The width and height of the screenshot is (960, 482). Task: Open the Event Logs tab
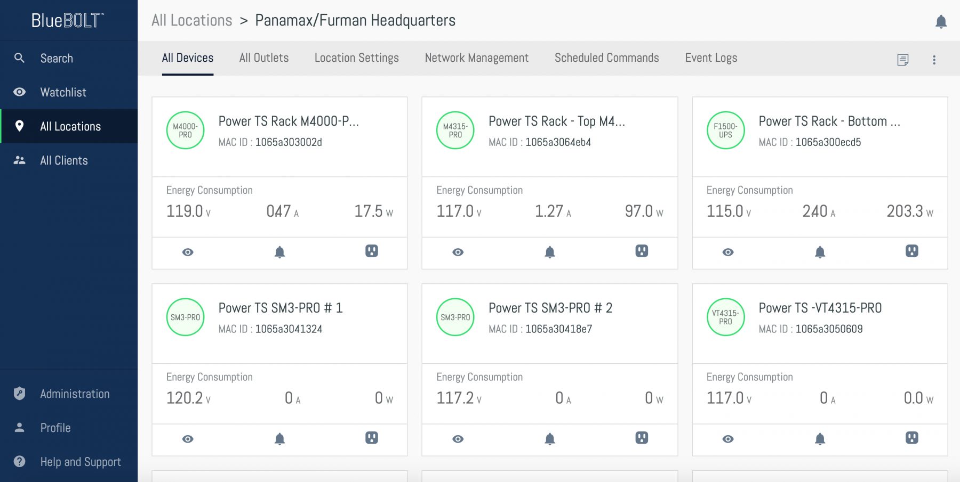pyautogui.click(x=711, y=58)
